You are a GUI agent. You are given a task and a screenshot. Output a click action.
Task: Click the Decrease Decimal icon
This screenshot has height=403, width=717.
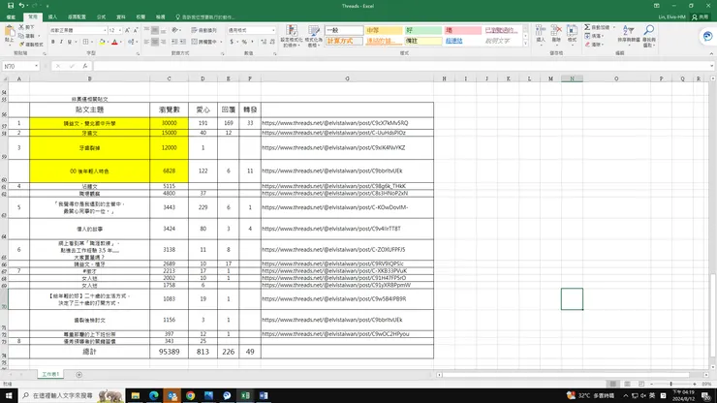click(x=272, y=42)
